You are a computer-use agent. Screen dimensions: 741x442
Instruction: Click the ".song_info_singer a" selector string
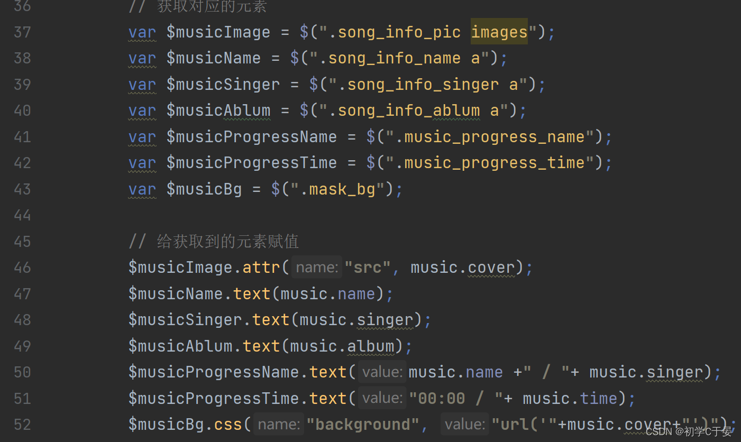(x=428, y=85)
